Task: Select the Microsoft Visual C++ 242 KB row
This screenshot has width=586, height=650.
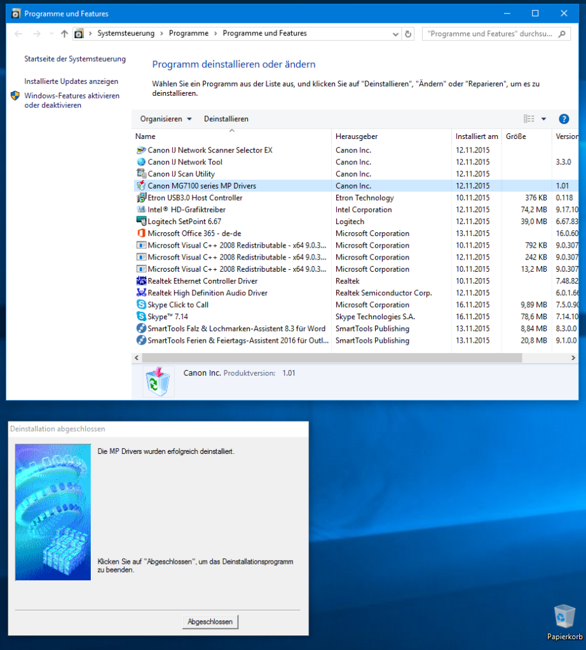Action: click(357, 257)
